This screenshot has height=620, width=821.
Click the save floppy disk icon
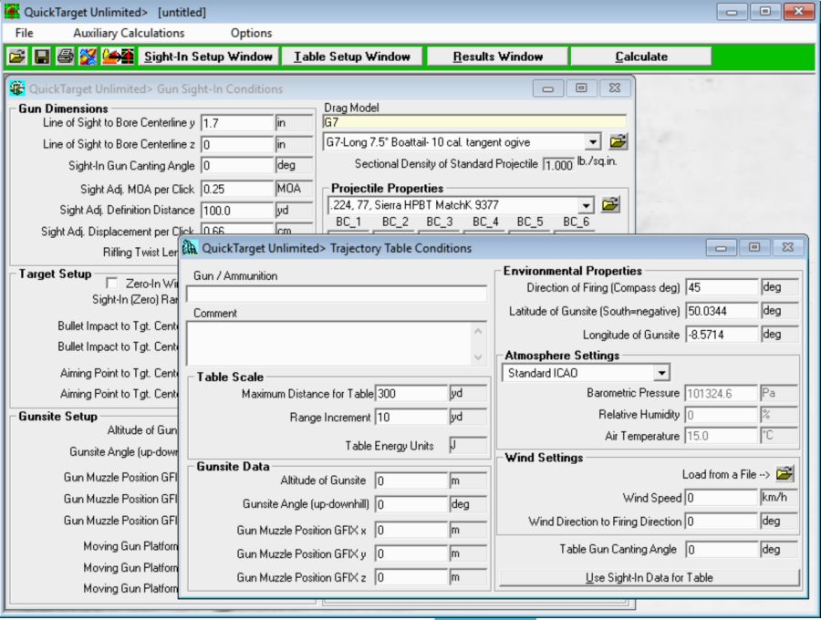coord(41,57)
